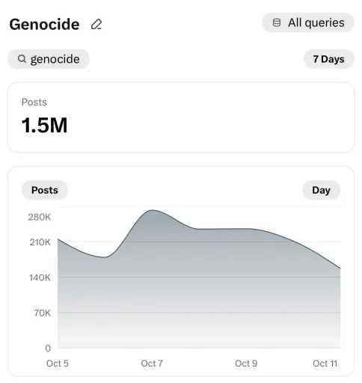
Task: Click the Oct 9 axis label
Action: (246, 364)
